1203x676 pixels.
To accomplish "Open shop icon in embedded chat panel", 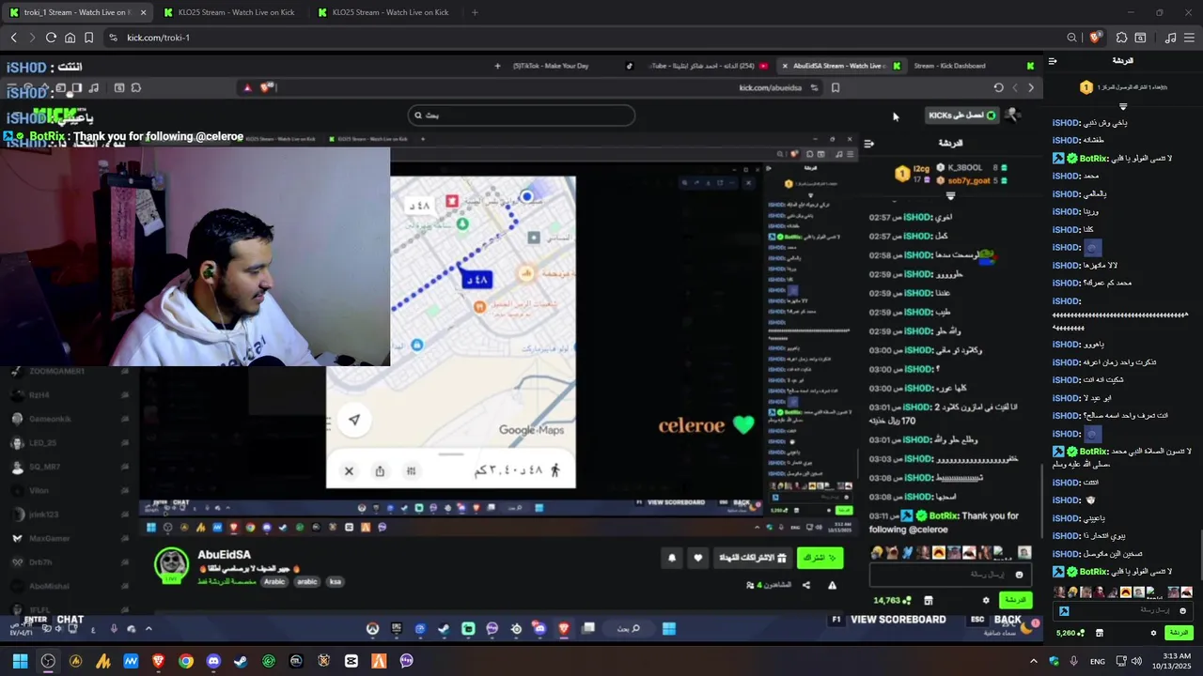I will [929, 600].
